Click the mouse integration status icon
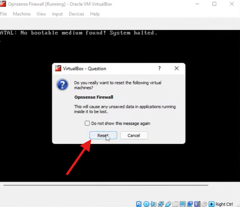Screen dimensions: 240x207 204,204
